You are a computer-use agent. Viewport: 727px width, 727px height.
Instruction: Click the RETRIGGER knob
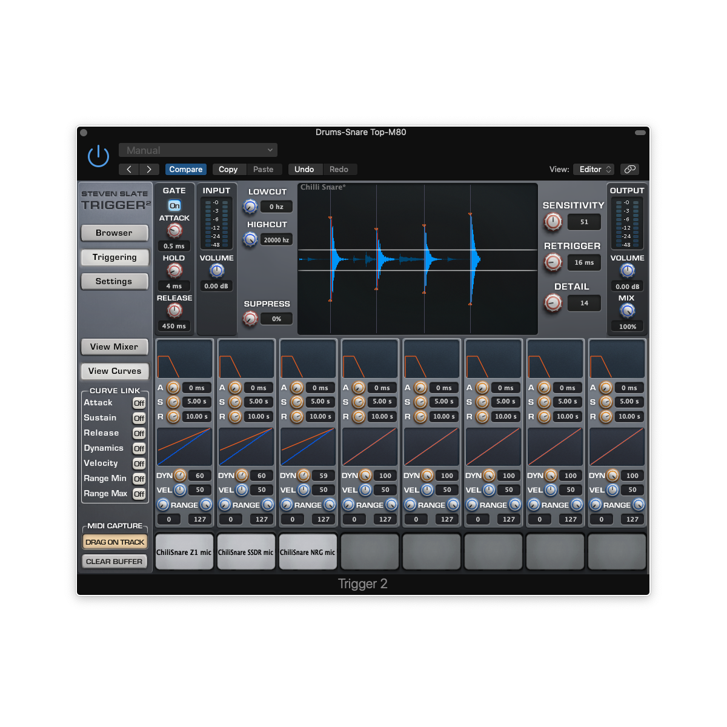click(553, 262)
